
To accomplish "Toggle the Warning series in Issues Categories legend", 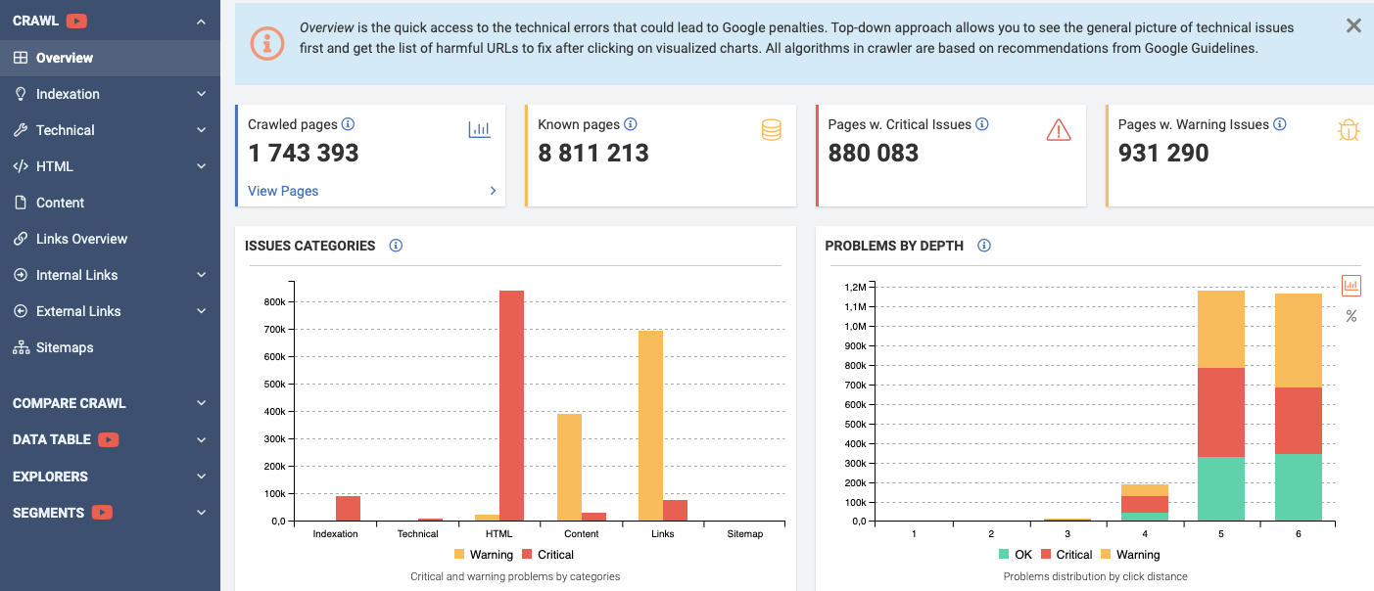I will (484, 555).
